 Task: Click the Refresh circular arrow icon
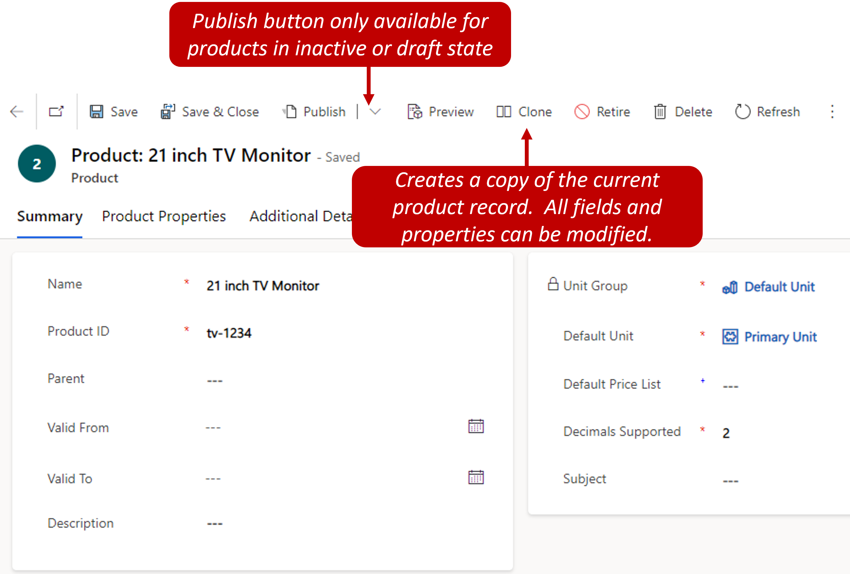(742, 111)
